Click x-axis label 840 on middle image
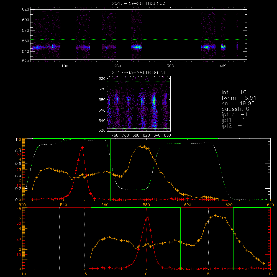The width and height of the screenshot is (277, 277). [x=157, y=135]
